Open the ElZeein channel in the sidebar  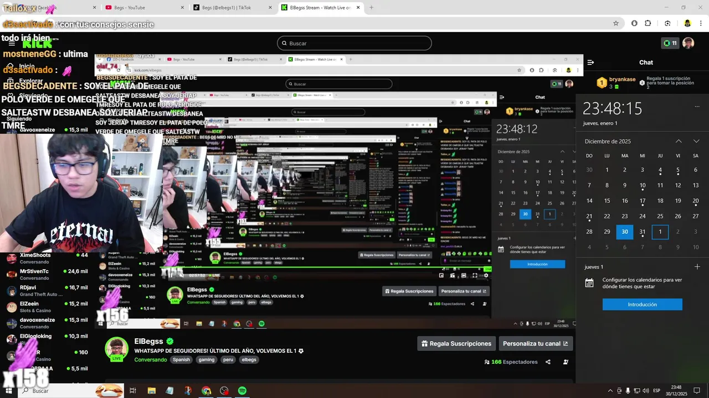(47, 307)
